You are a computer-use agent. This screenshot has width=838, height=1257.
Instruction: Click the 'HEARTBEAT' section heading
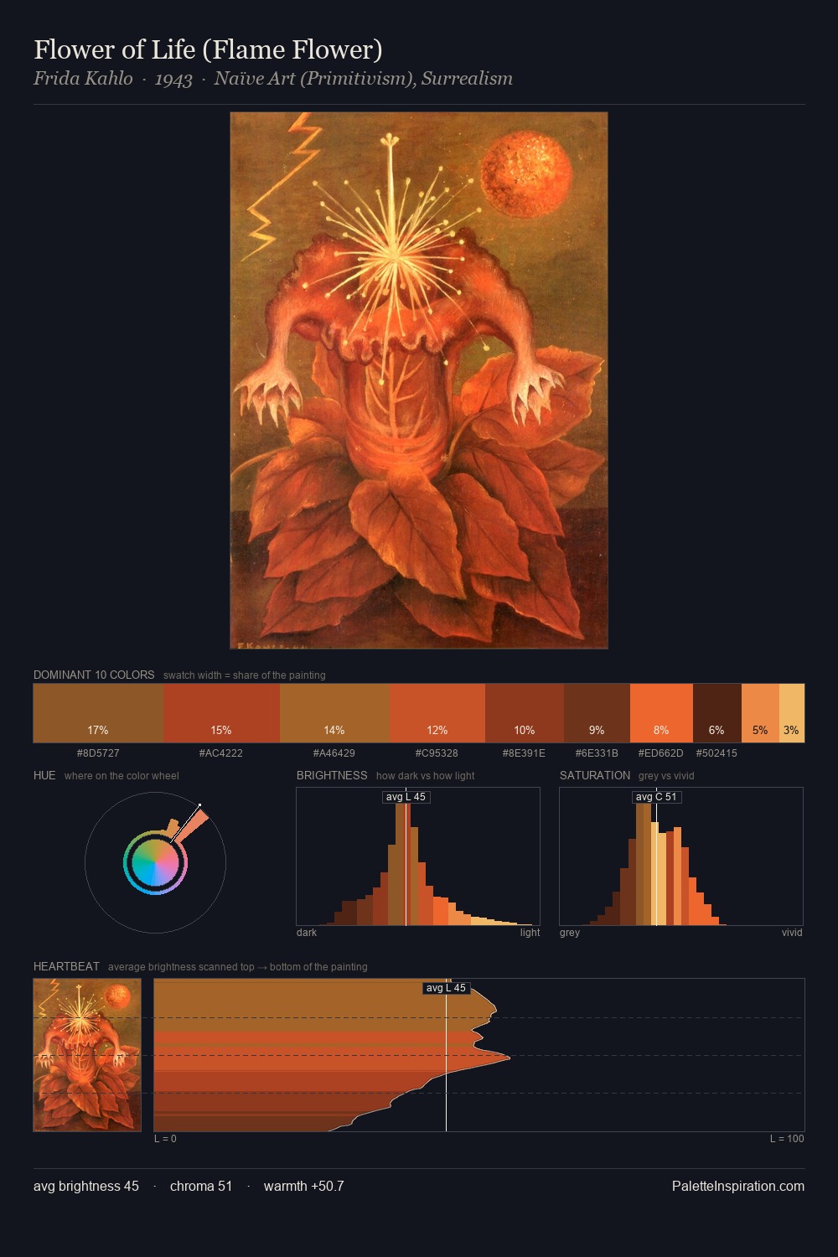(66, 966)
